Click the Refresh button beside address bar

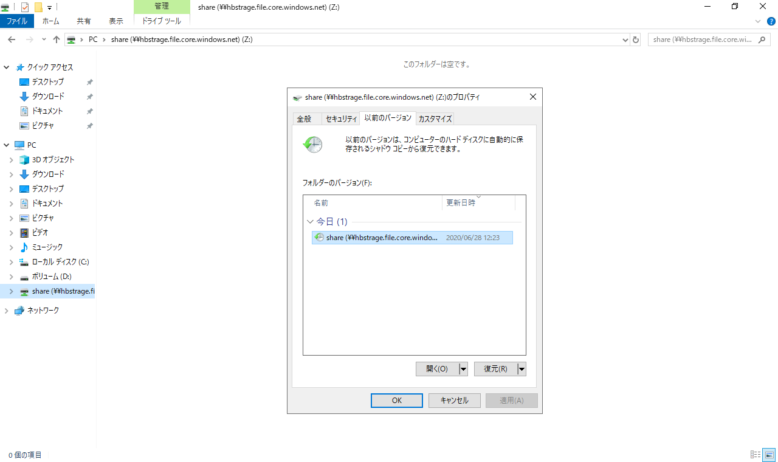(x=636, y=40)
